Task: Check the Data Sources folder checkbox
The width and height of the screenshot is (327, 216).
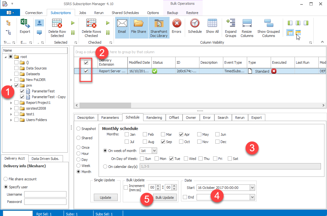Action: (x=16, y=68)
